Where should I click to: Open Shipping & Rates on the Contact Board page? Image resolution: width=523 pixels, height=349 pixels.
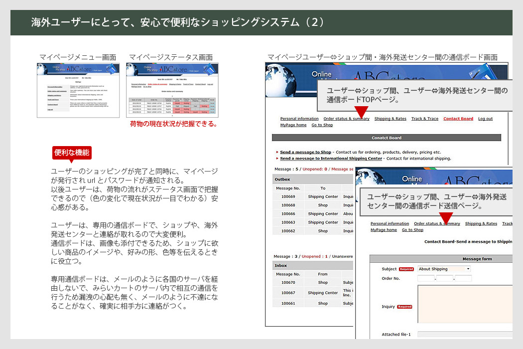click(x=390, y=119)
